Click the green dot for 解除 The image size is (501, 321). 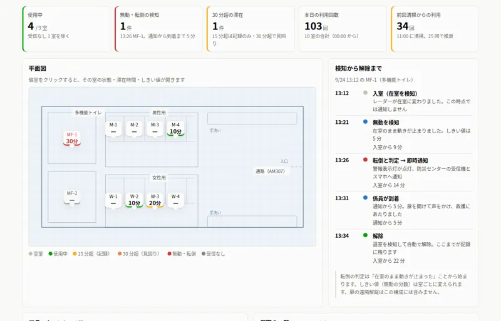[x=365, y=235]
